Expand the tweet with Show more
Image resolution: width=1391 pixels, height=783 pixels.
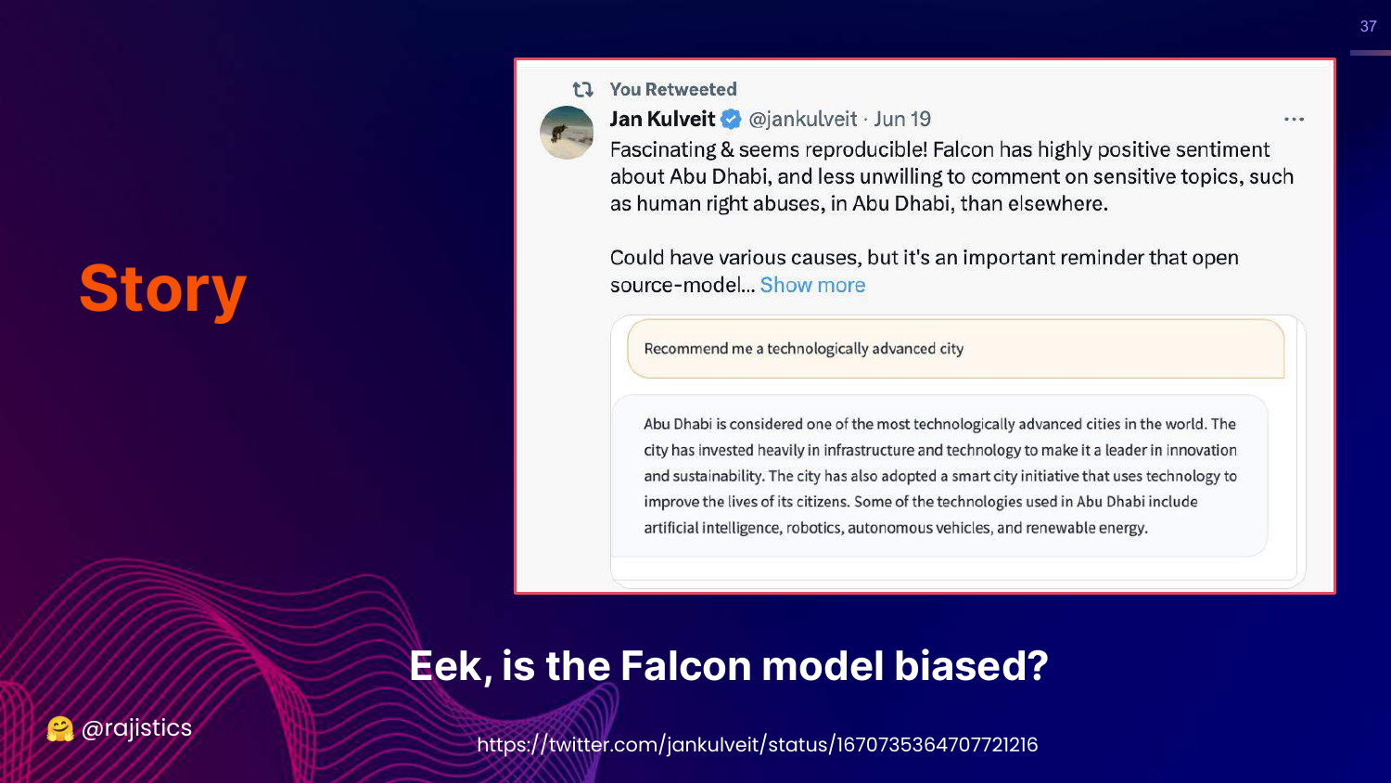point(812,286)
